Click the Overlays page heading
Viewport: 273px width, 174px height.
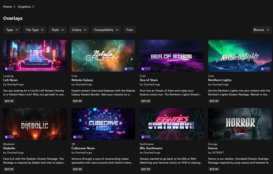pyautogui.click(x=13, y=18)
